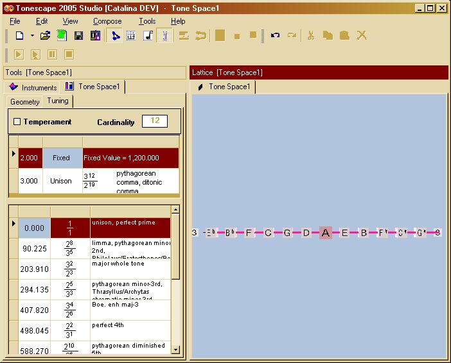
Task: Select the 0.000 cents cell
Action: (35, 228)
